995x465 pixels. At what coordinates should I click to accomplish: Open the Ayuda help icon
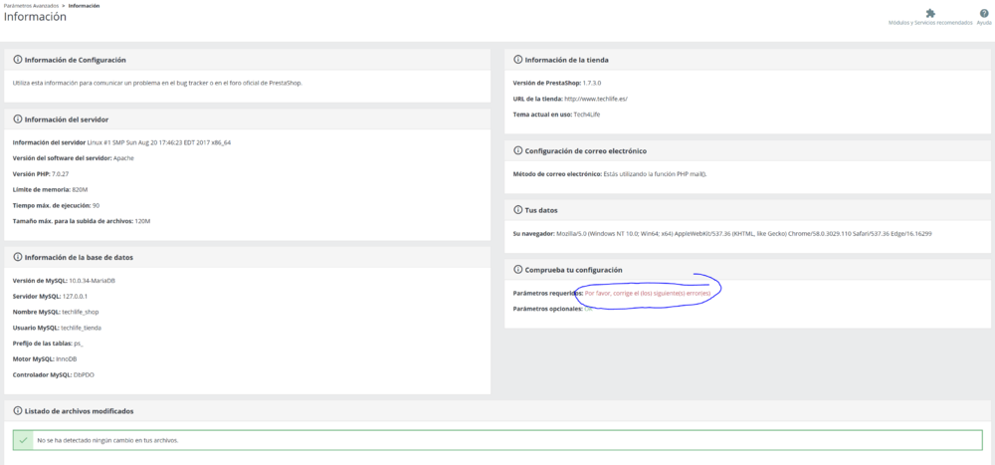(984, 13)
